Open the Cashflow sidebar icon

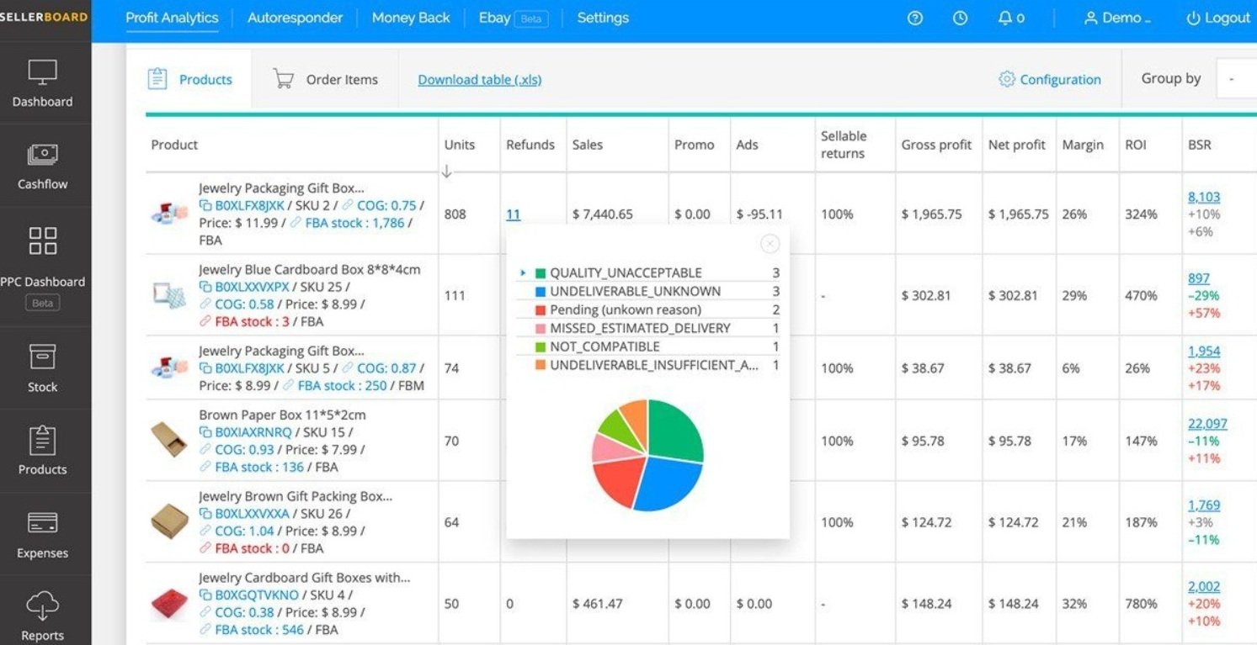coord(42,155)
